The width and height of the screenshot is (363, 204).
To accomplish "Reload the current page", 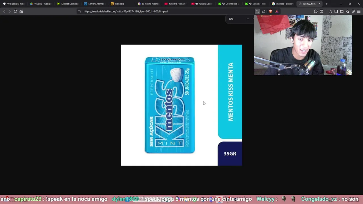I will 15,11.
